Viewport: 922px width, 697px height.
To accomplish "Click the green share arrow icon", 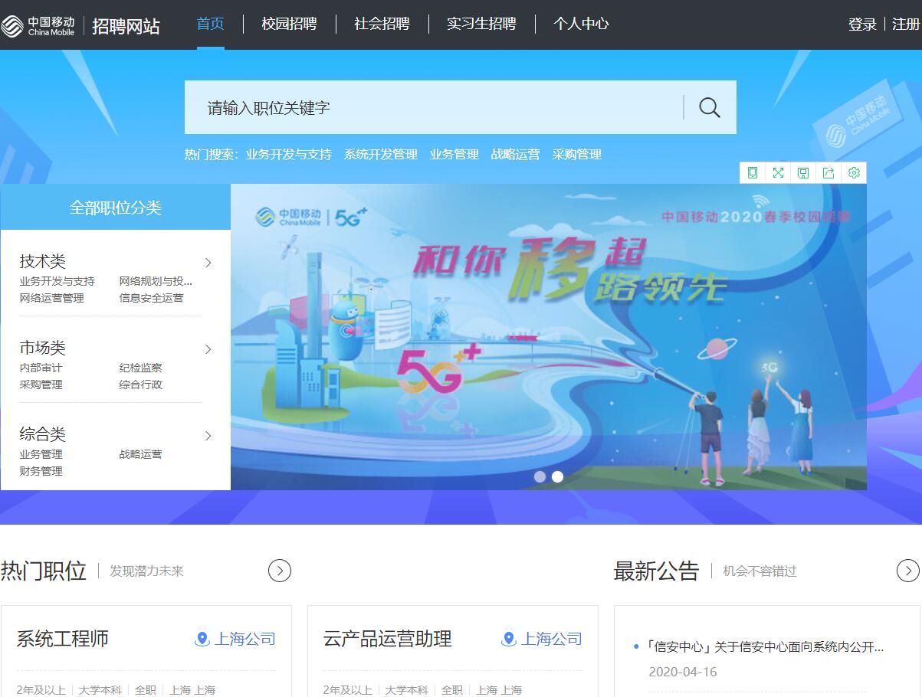I will pyautogui.click(x=828, y=173).
